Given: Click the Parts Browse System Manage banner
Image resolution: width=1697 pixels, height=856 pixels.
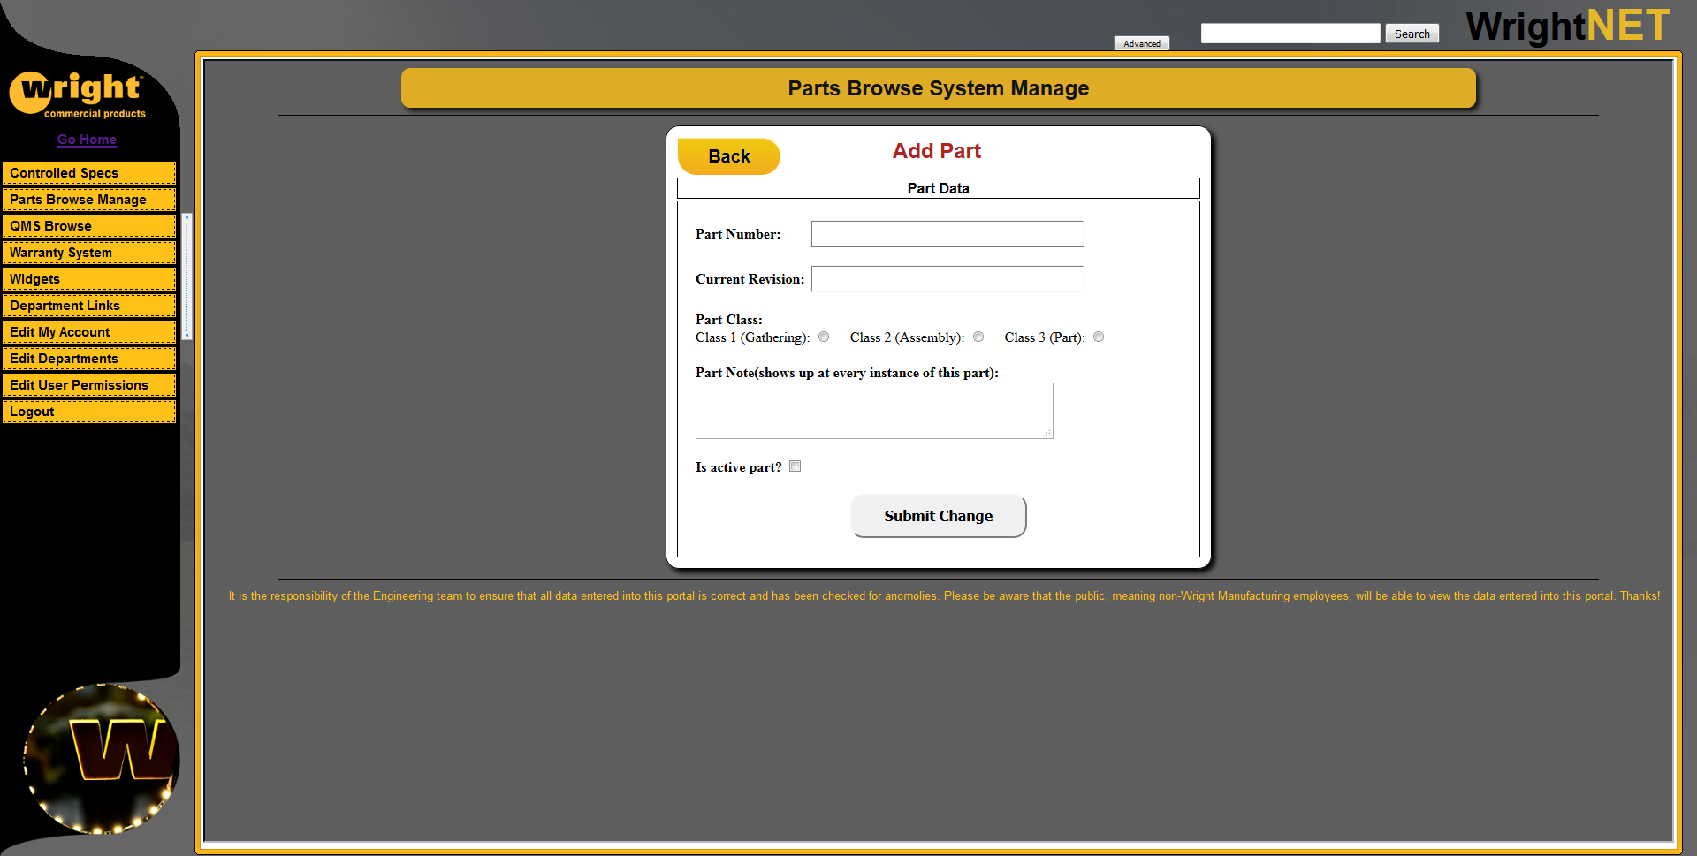Looking at the screenshot, I should coord(939,88).
